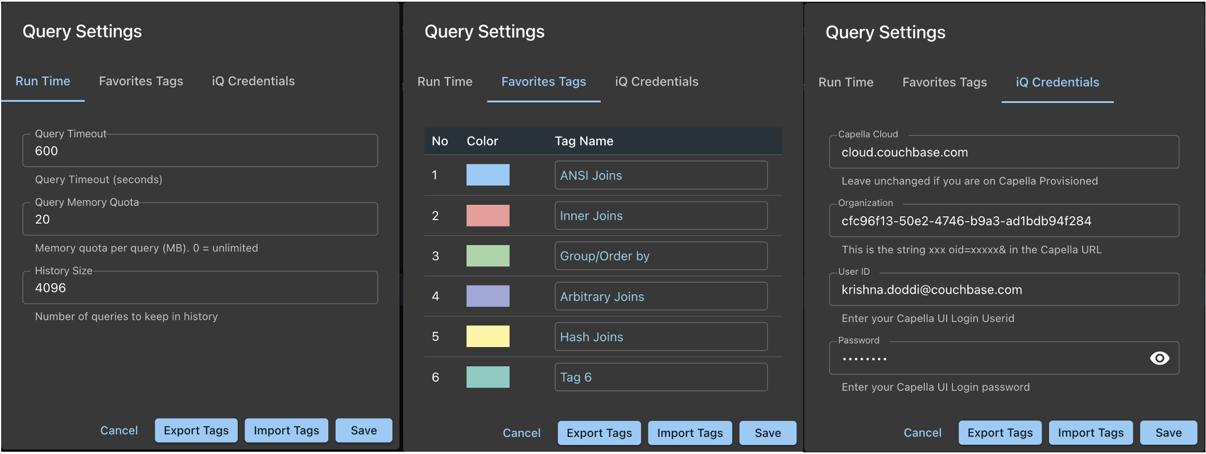Switch to Run Time tab in the middle dialog
The height and width of the screenshot is (454, 1206).
tap(445, 82)
